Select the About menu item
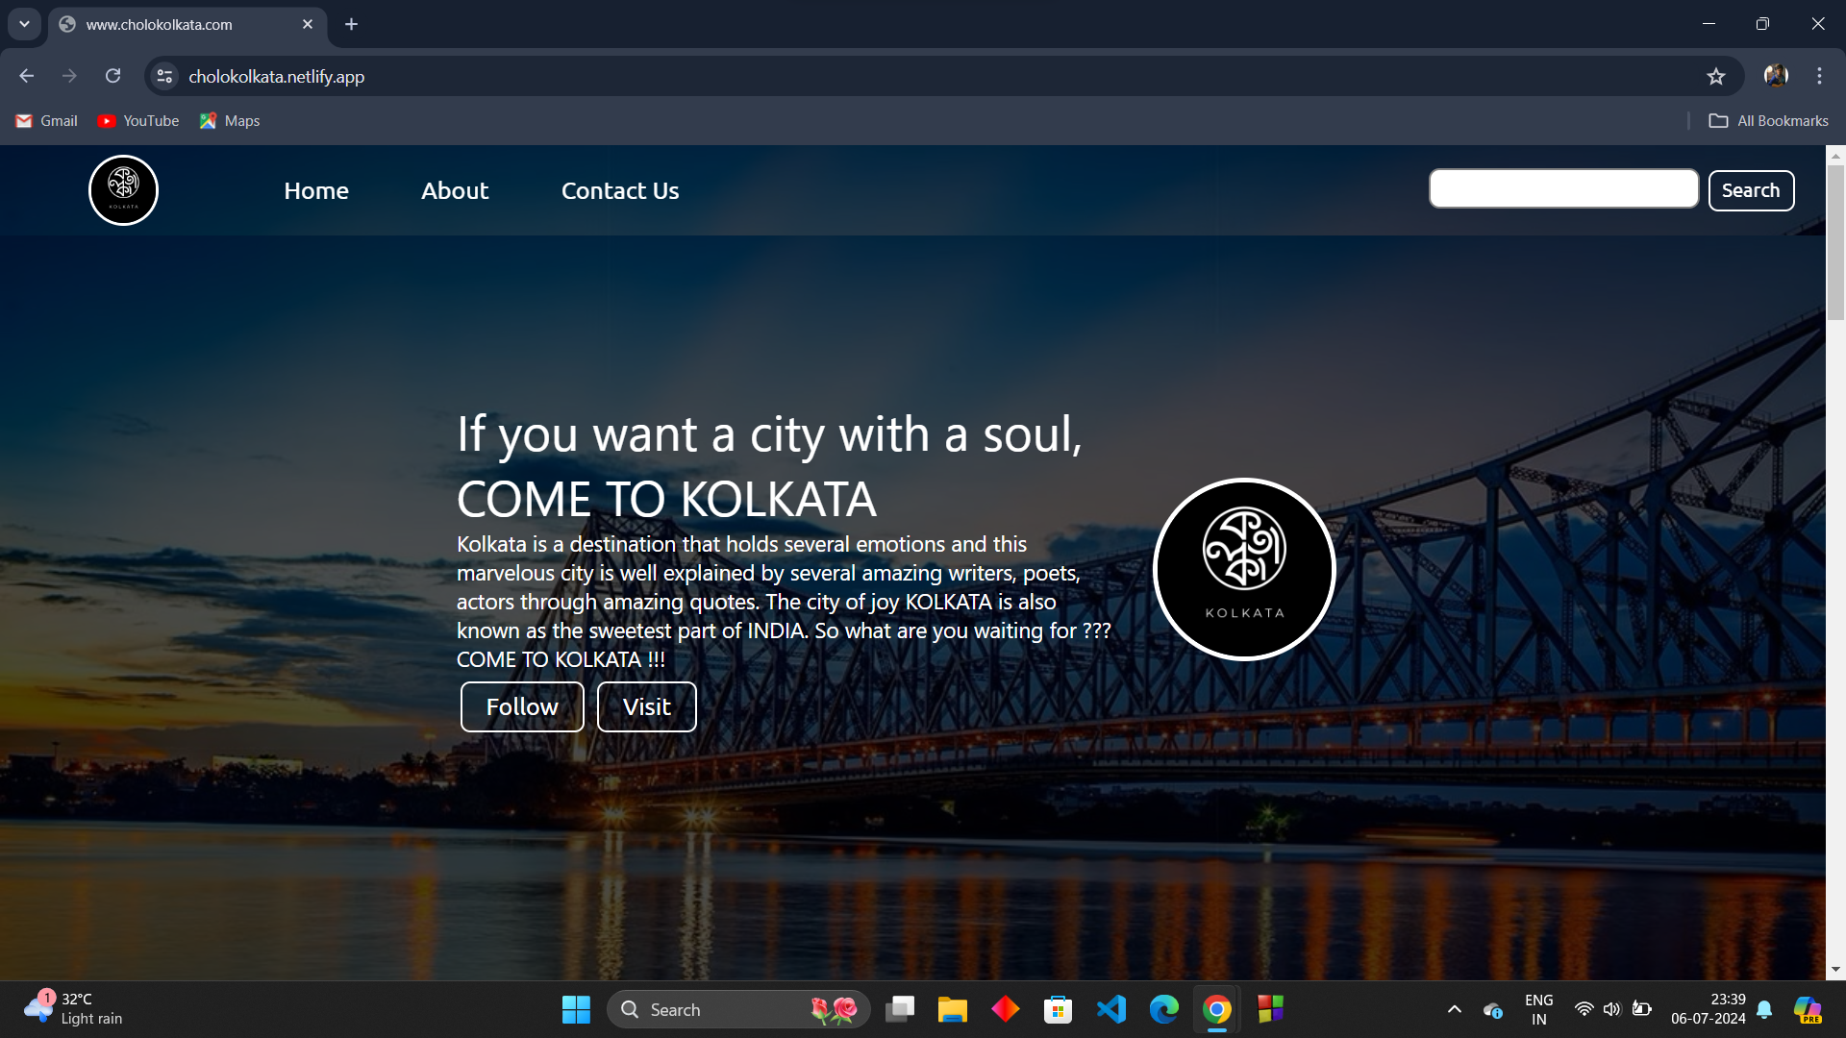Screen dimensions: 1846x1038 [x=454, y=190]
